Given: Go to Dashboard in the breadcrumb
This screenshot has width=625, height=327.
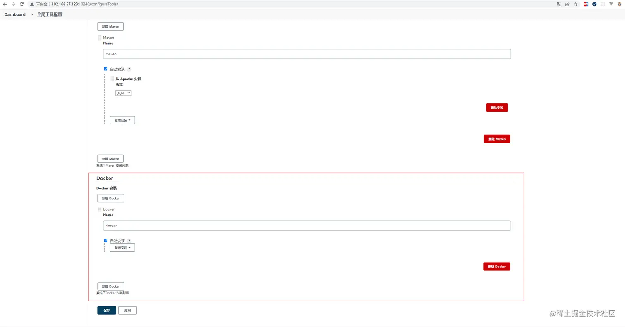Looking at the screenshot, I should (15, 14).
